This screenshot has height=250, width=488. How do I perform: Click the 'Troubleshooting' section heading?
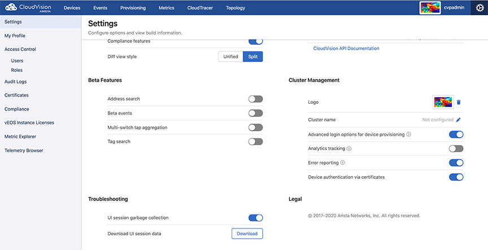(108, 199)
